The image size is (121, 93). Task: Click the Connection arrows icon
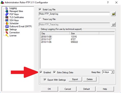[x=7, y=32]
